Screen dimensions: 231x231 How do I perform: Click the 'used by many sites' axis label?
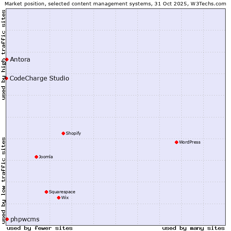[x=193, y=228]
